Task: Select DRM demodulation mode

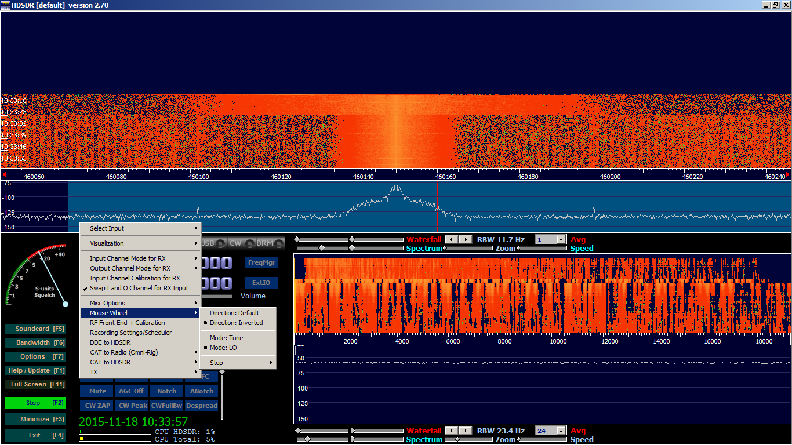Action: [270, 243]
